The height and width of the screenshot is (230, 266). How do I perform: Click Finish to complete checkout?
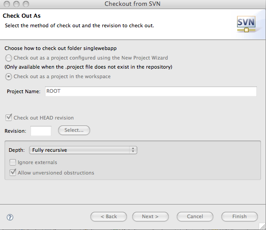(x=240, y=217)
